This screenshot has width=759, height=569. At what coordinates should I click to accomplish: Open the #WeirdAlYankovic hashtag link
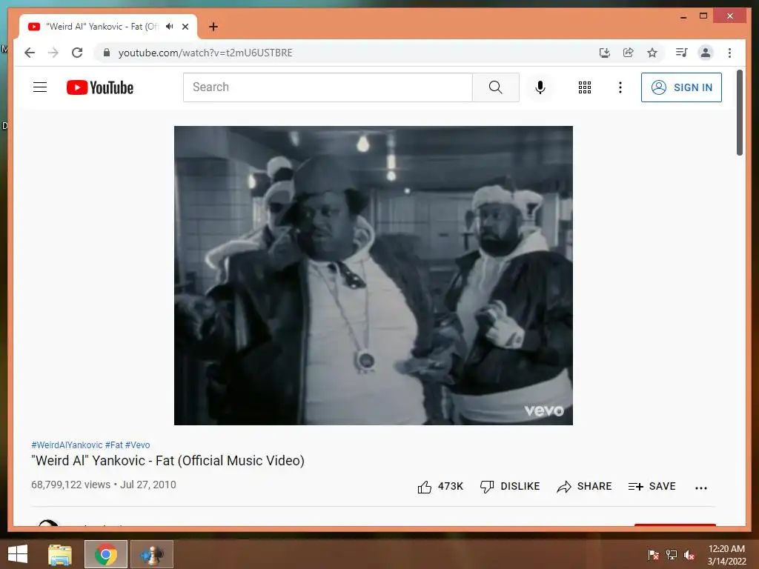pyautogui.click(x=67, y=445)
